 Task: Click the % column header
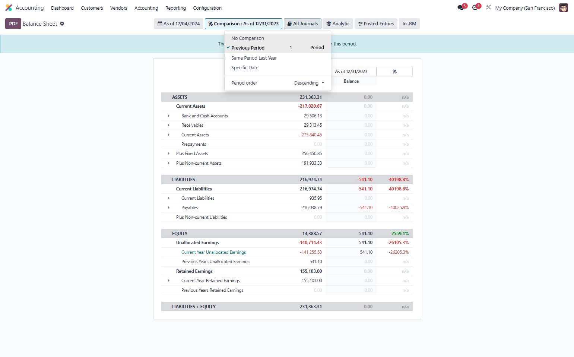click(x=394, y=72)
